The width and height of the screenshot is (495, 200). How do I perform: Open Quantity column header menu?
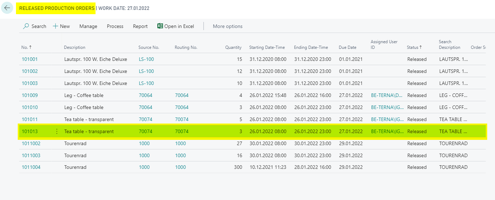[x=233, y=47]
